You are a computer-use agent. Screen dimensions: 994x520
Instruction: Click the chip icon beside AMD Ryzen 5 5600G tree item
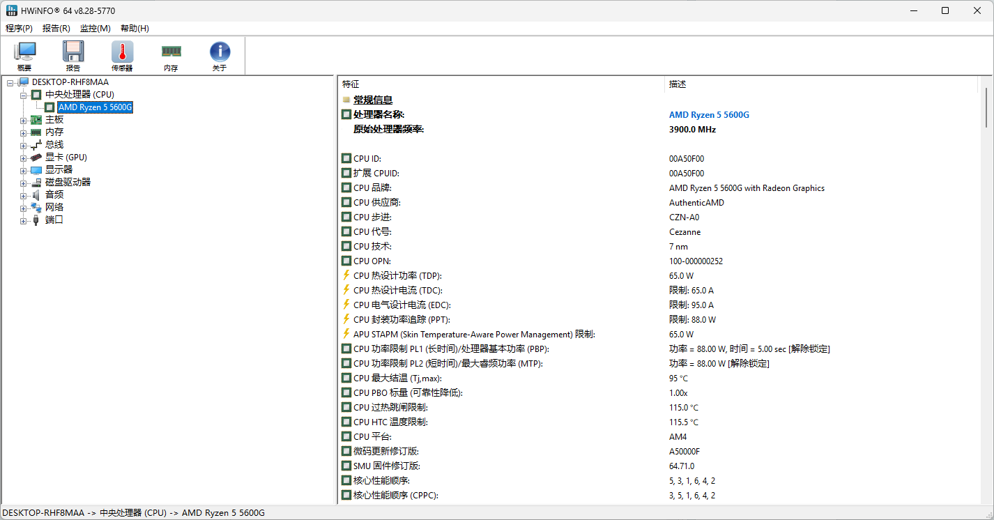point(49,107)
